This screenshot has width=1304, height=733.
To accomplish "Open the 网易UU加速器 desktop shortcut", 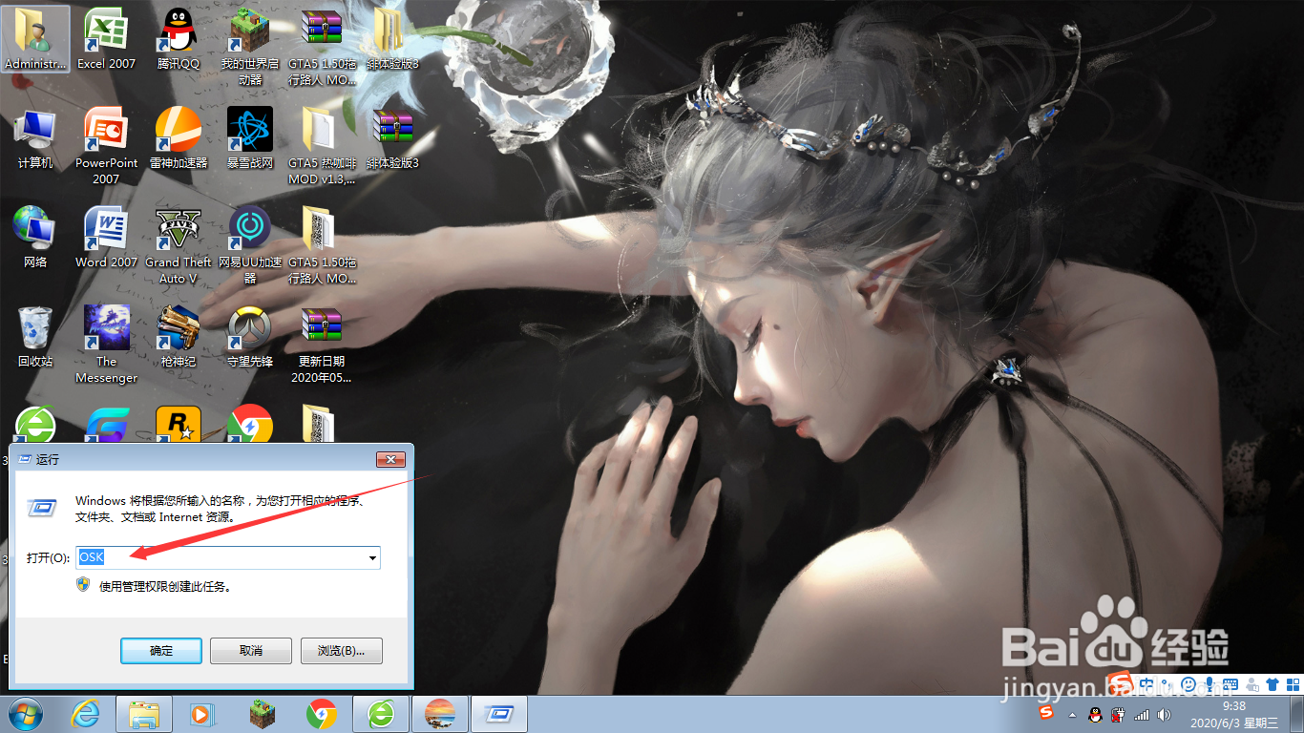I will 250,246.
